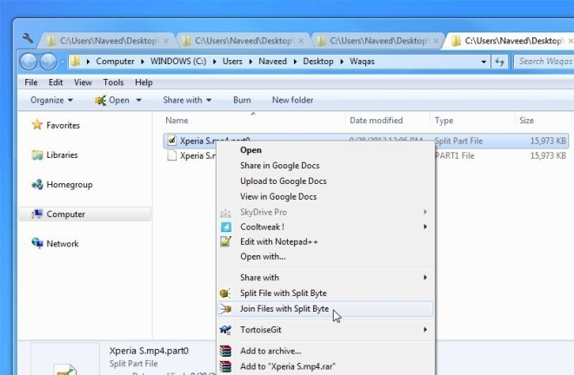Click Desktop in the address breadcrumb

318,62
